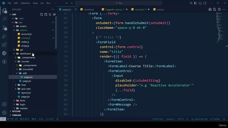
Task: Open the Selection menu
Action: pyautogui.click(x=25, y=3)
